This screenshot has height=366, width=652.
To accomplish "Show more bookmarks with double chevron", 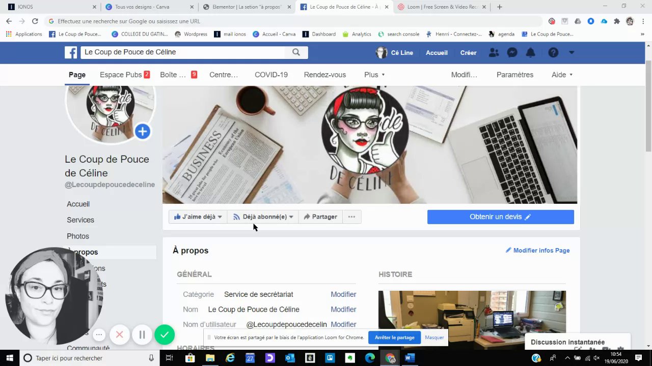I will [644, 34].
